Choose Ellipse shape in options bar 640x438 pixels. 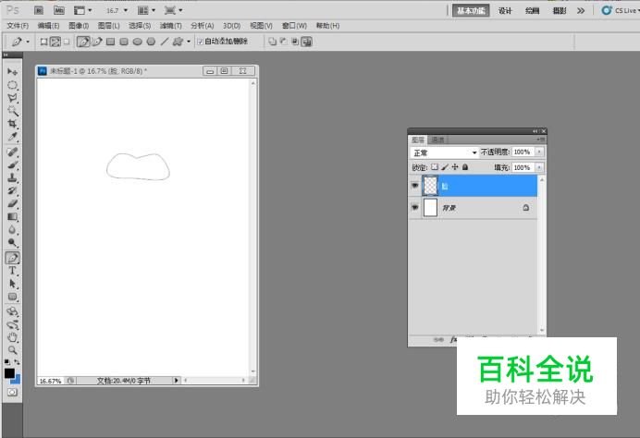tap(138, 42)
